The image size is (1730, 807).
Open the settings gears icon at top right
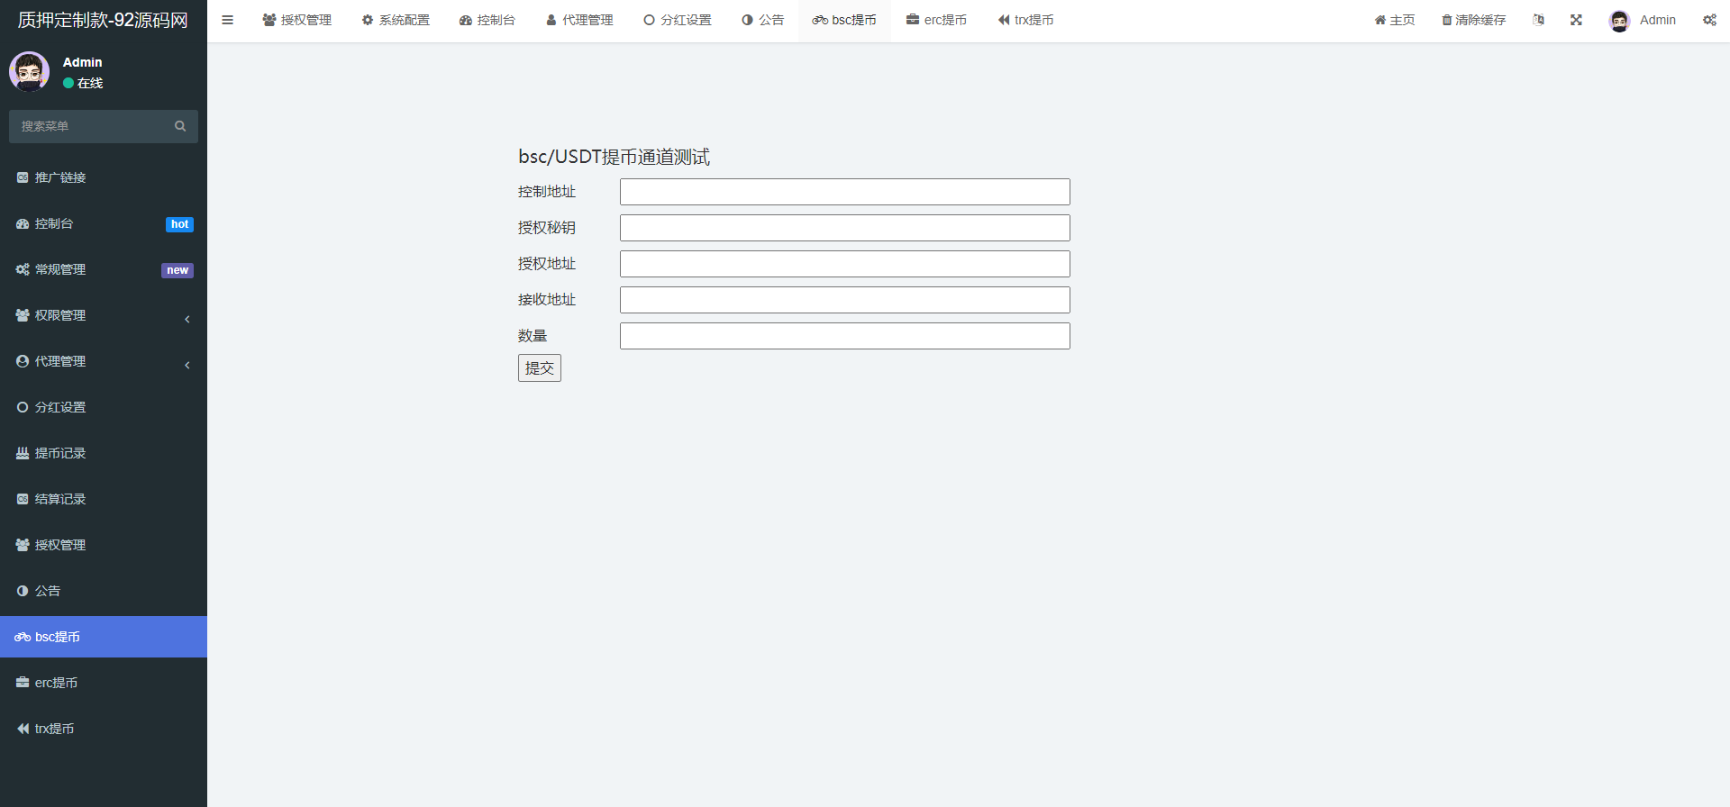click(1709, 20)
